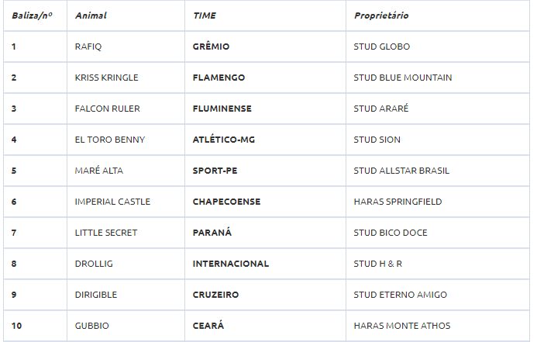Viewport: 537px width, 342px height.
Task: Select the FLAMENGO team cell
Action: coord(219,78)
